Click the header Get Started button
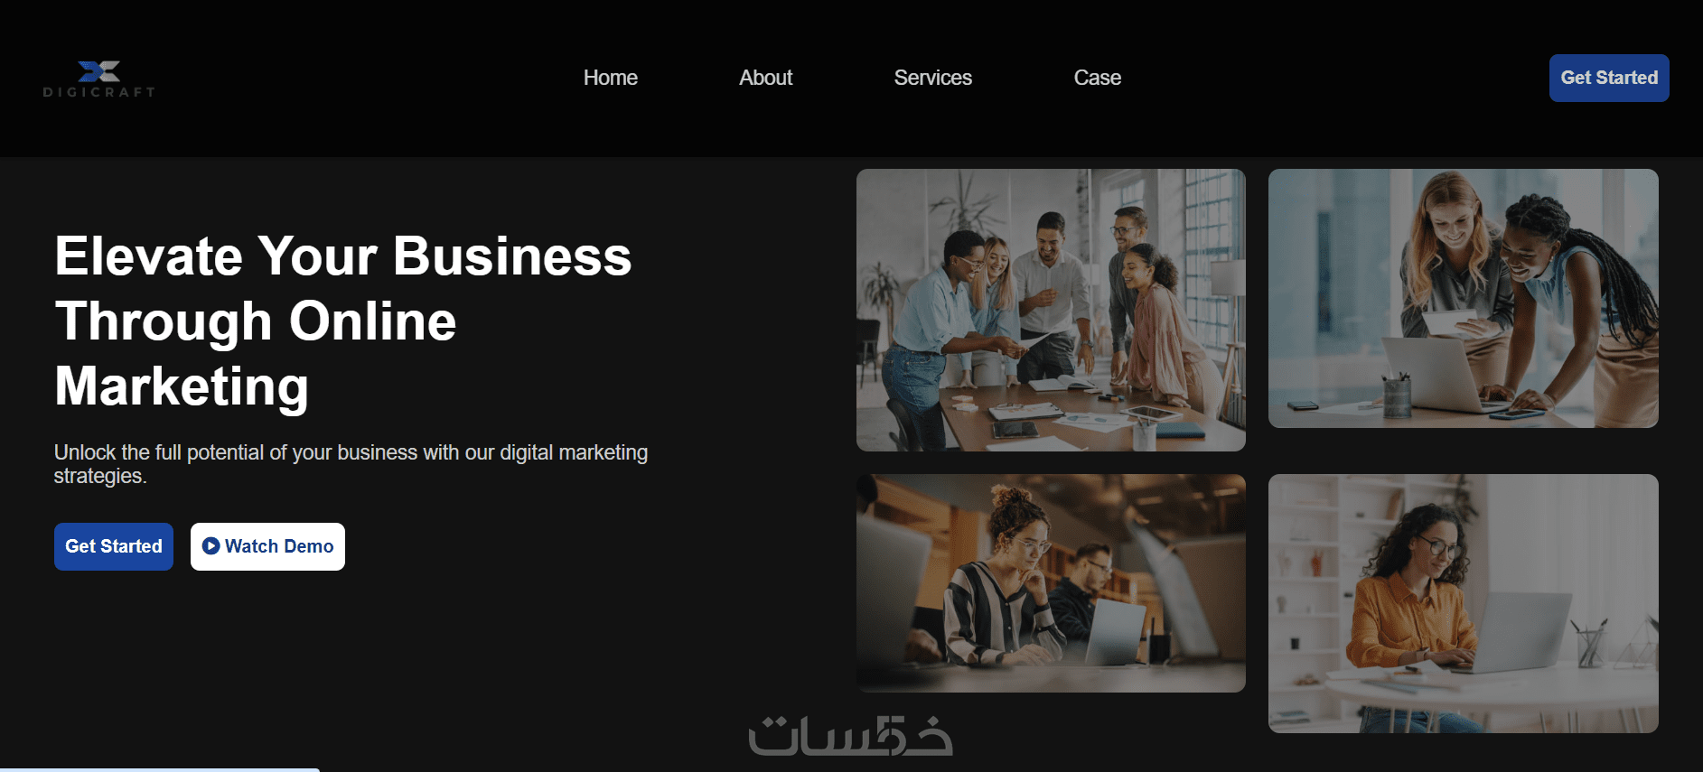 (x=1609, y=78)
